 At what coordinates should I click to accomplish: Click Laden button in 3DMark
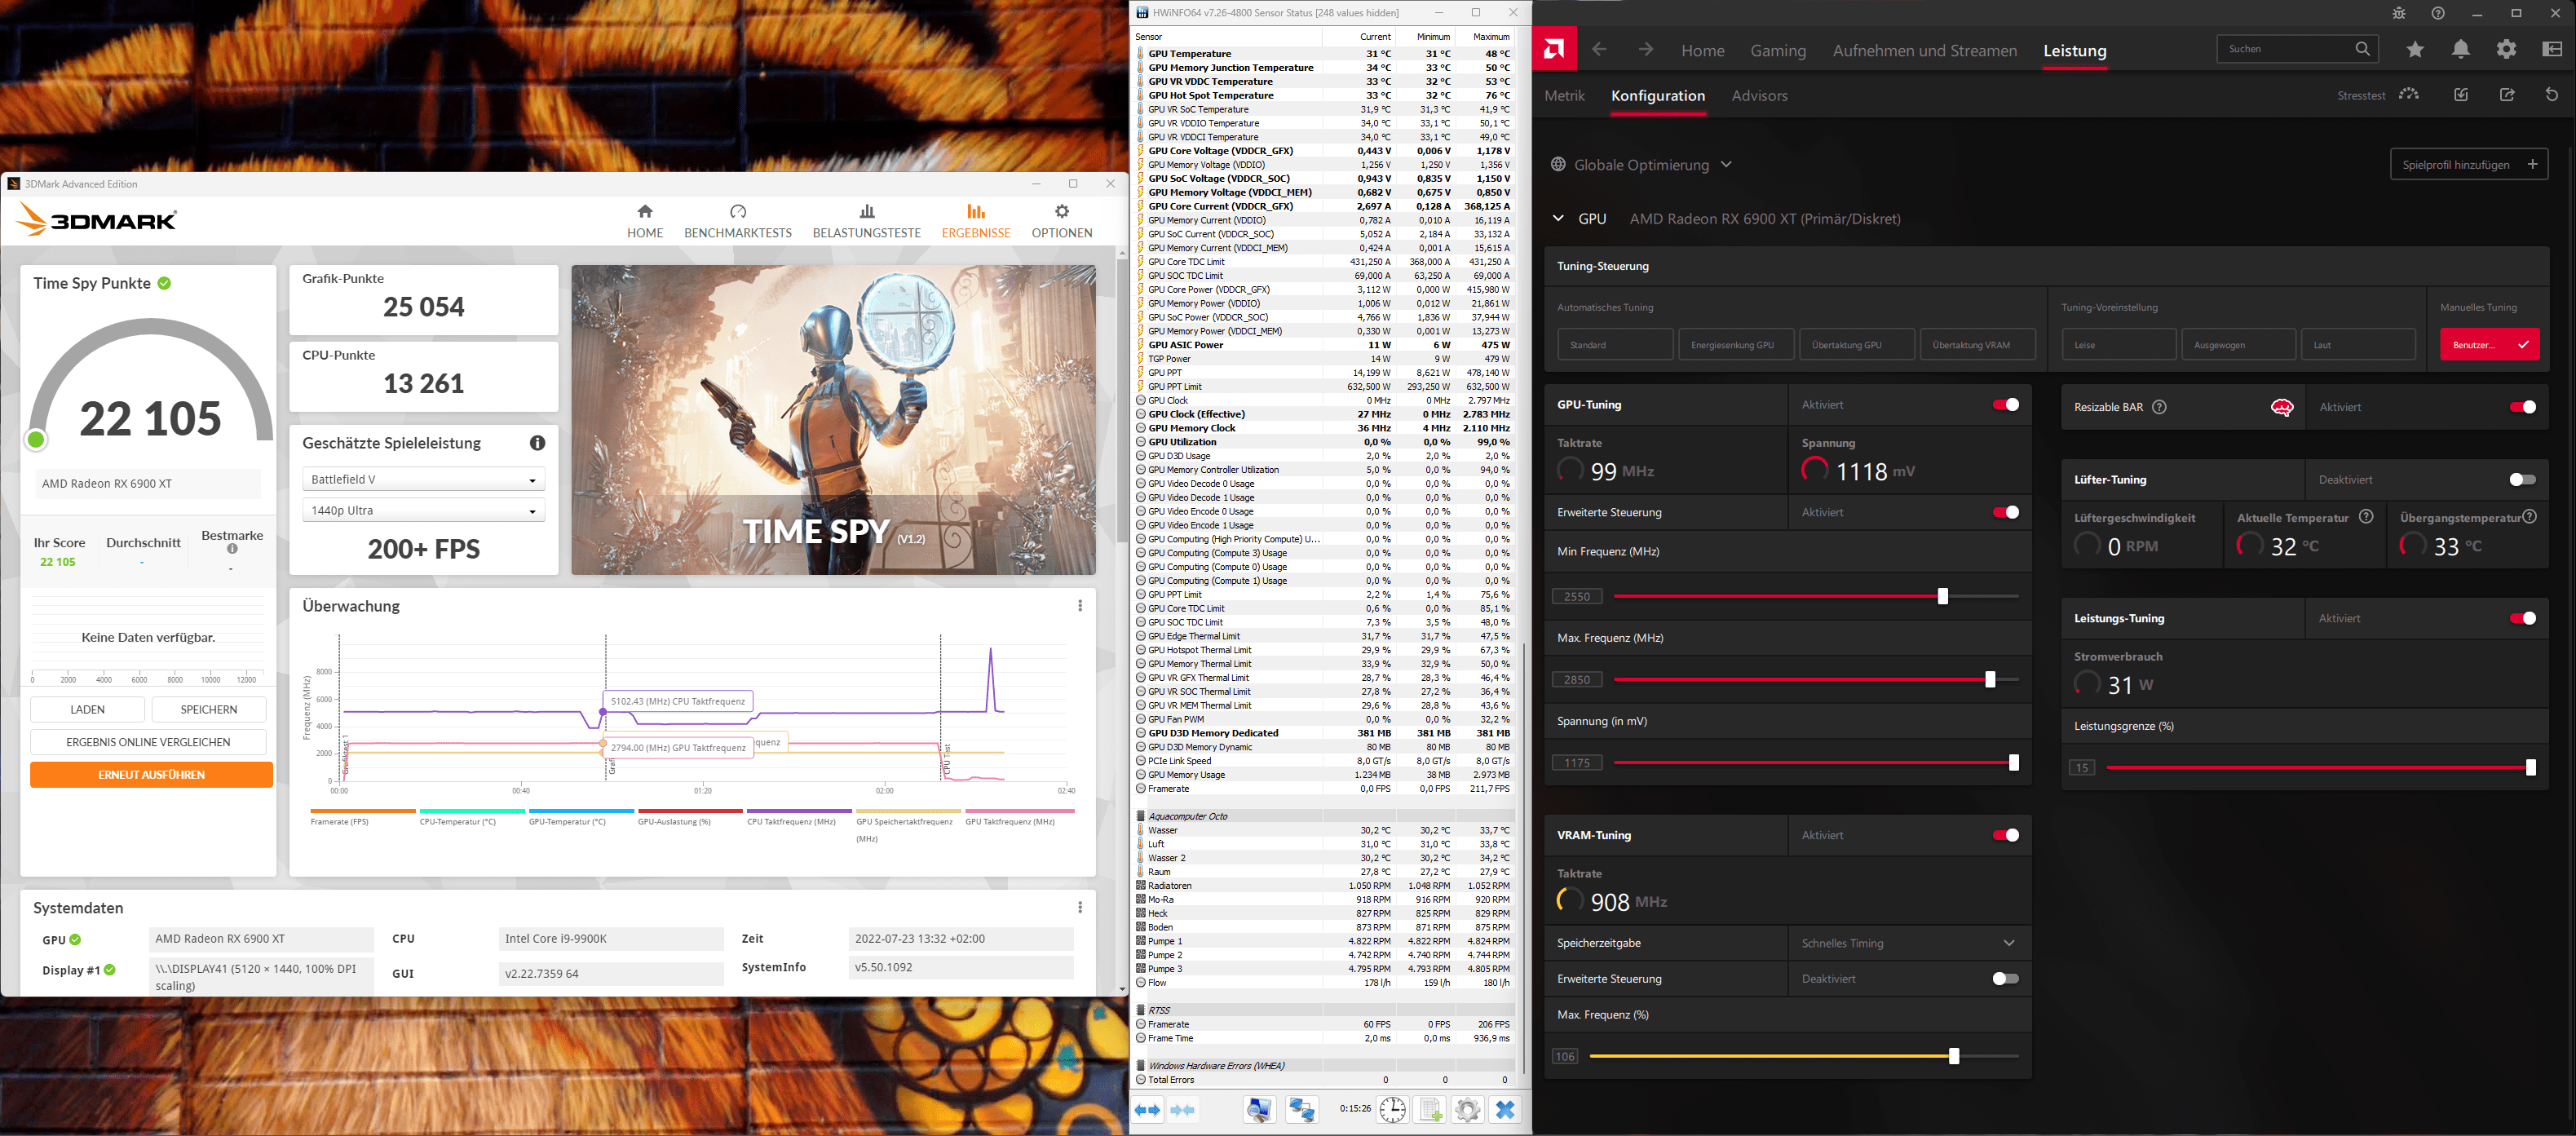click(x=87, y=710)
